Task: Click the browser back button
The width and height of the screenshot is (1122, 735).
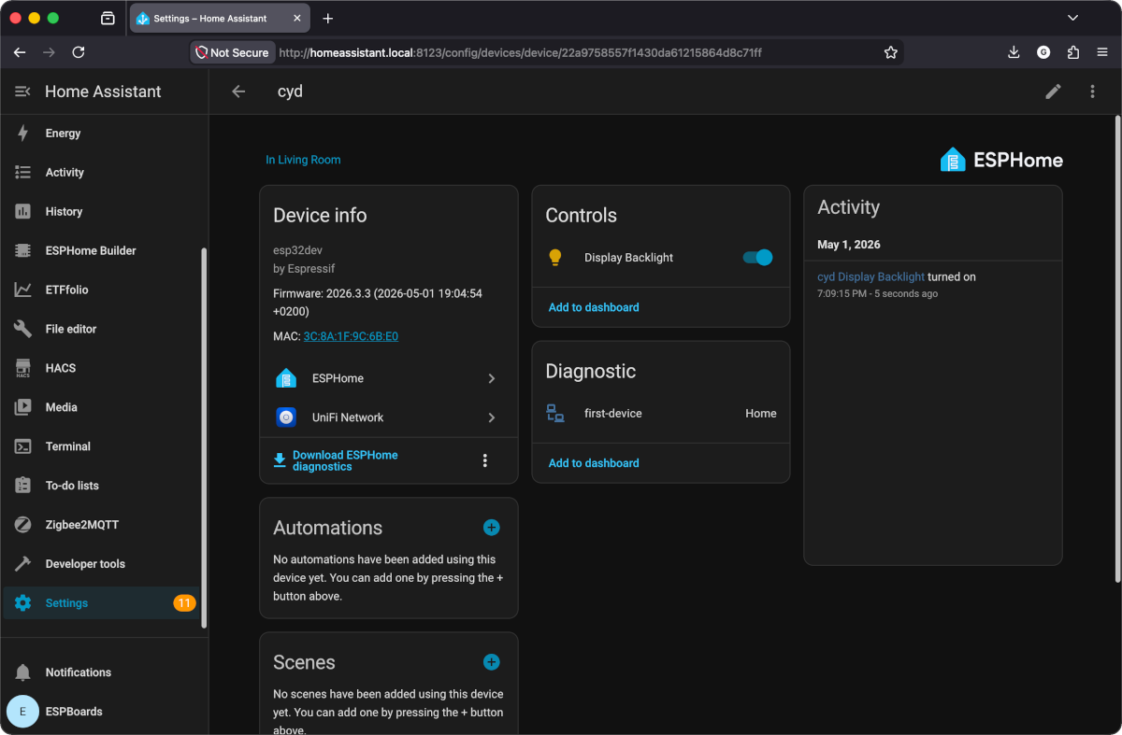Action: [x=20, y=52]
